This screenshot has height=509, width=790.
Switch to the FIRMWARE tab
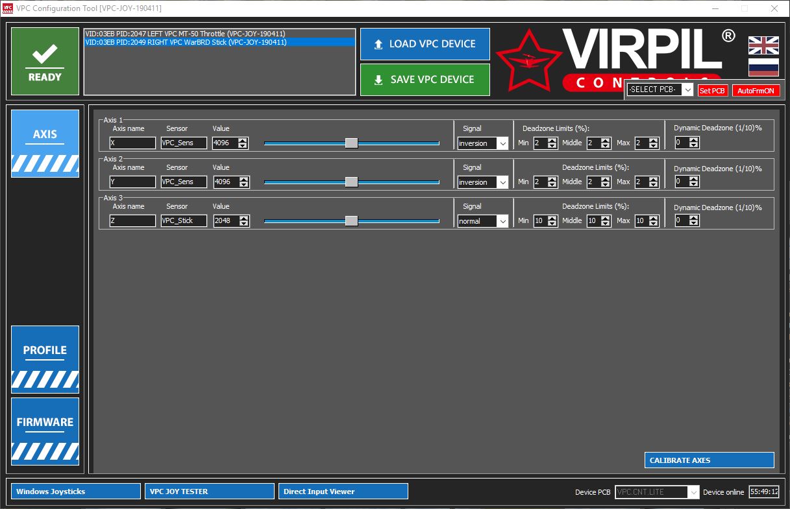45,431
